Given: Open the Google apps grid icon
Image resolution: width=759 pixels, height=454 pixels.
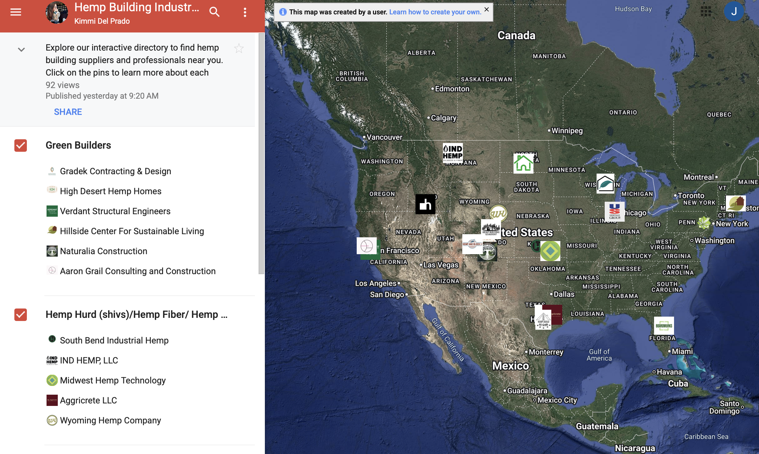Looking at the screenshot, I should click(706, 12).
